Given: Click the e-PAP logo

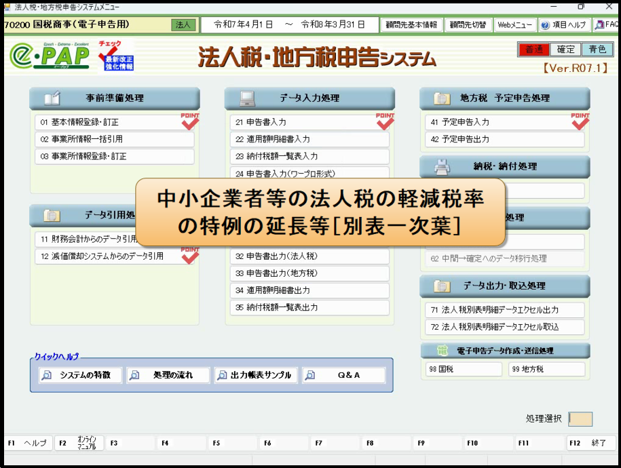Looking at the screenshot, I should point(50,56).
